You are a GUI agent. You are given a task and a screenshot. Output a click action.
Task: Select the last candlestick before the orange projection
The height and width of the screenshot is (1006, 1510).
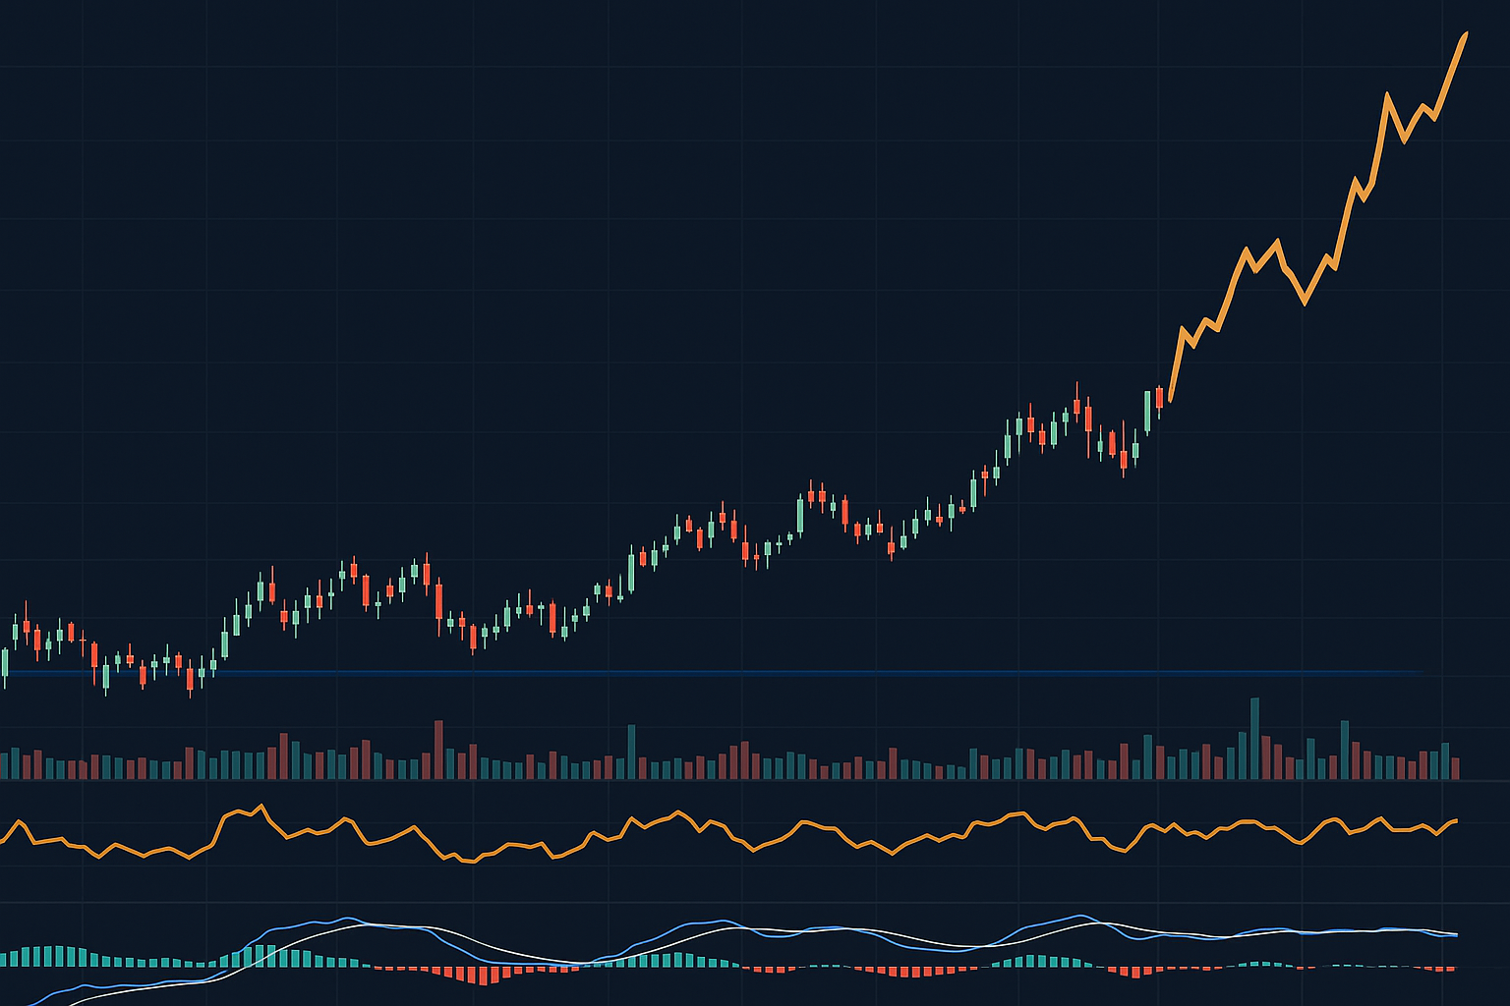click(x=1160, y=397)
